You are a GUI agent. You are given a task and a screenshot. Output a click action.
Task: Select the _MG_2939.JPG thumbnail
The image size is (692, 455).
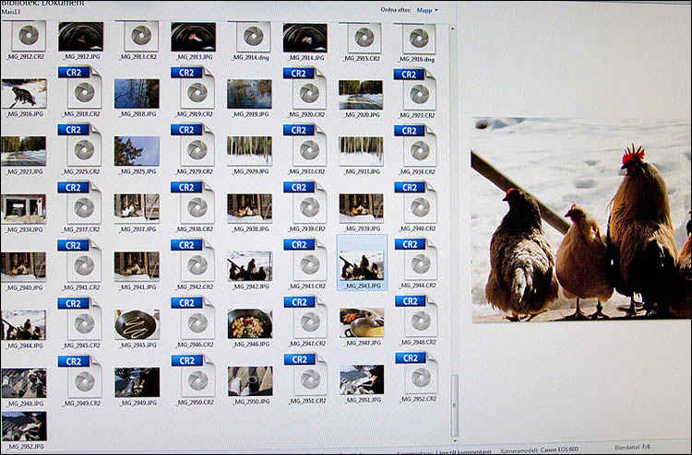point(362,208)
